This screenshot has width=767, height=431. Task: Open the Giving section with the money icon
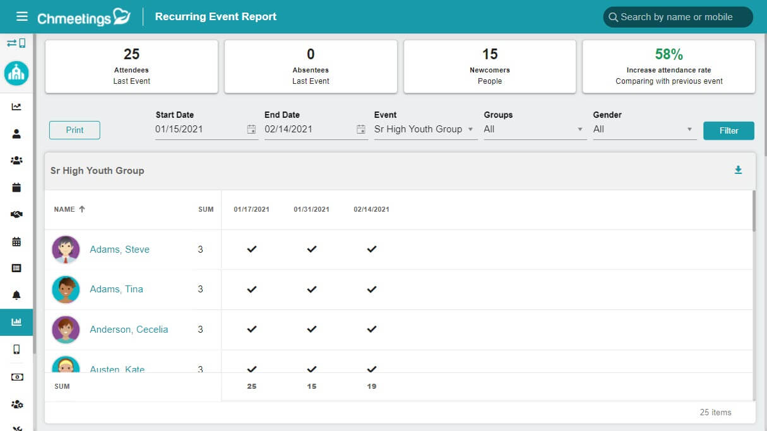coord(16,377)
